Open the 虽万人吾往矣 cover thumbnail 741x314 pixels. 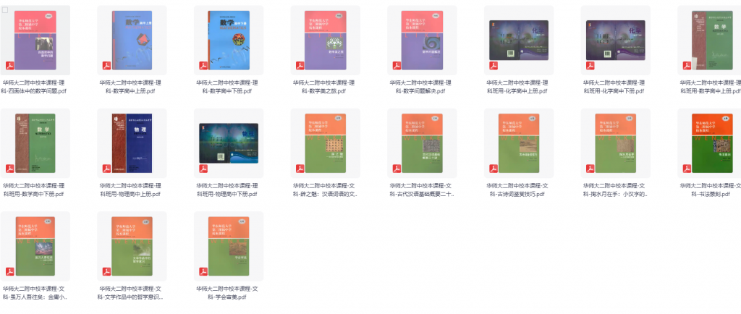pos(35,246)
